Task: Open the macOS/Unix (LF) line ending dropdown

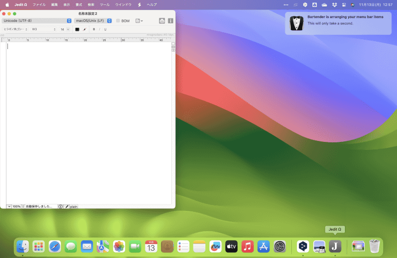Action: pos(93,21)
